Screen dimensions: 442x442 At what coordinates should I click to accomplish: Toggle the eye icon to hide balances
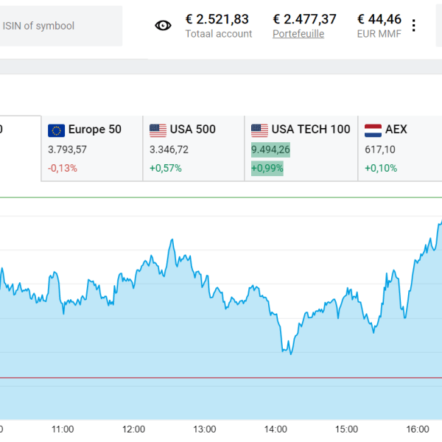tap(163, 26)
